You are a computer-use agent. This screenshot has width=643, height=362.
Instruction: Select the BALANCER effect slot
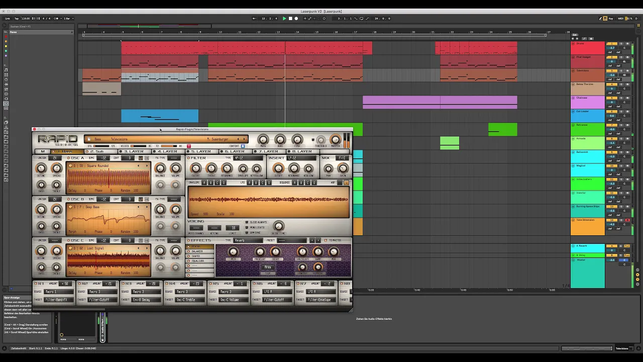click(200, 251)
